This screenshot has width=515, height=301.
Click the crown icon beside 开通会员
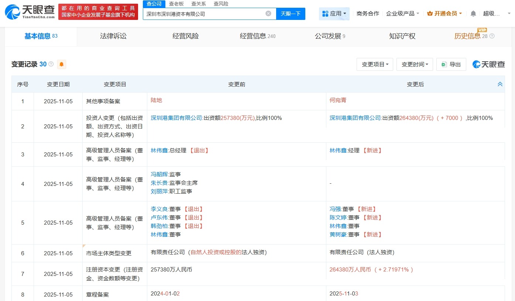430,13
